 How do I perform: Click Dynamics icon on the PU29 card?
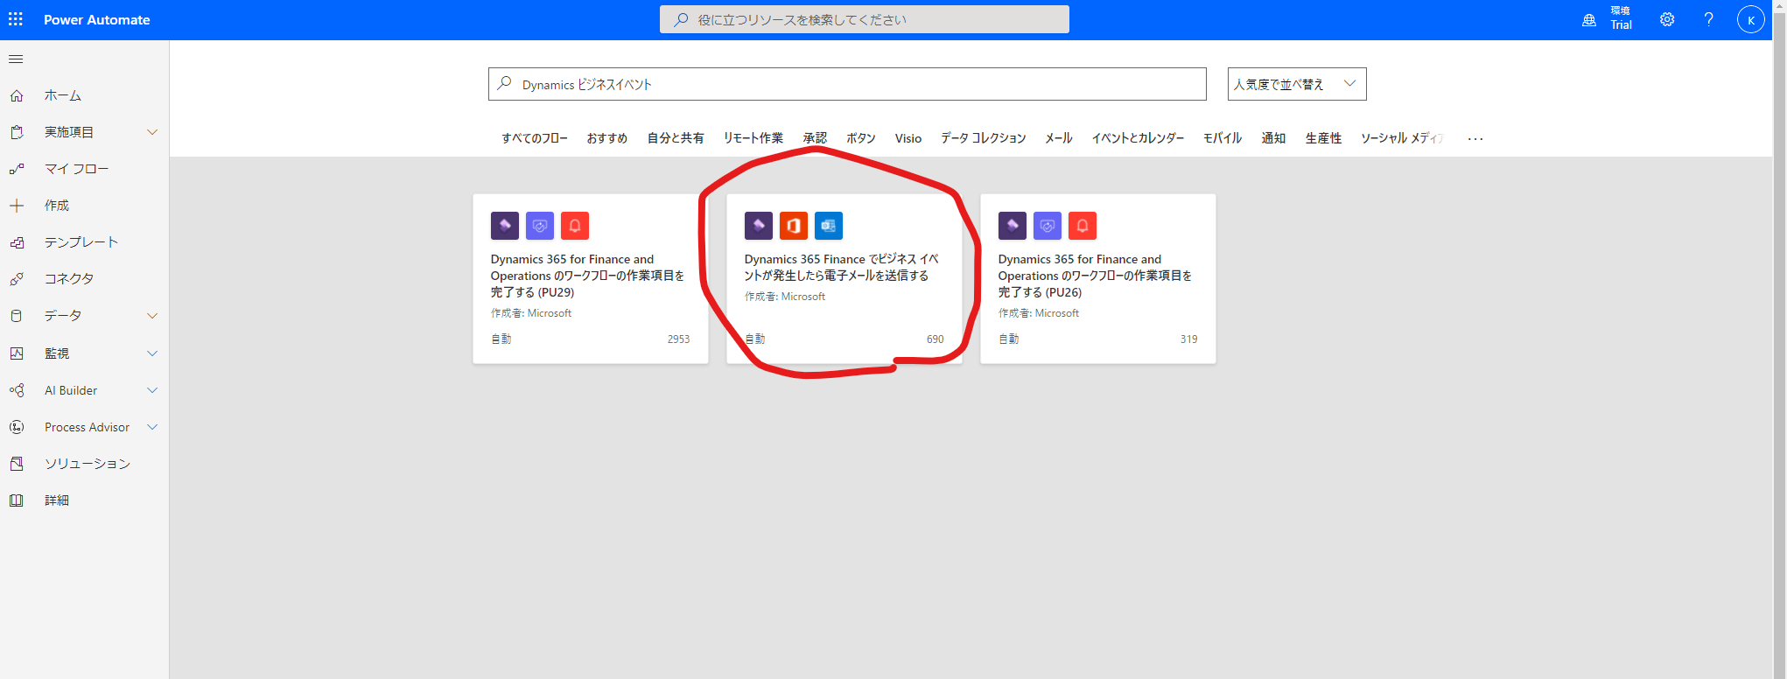[505, 226]
